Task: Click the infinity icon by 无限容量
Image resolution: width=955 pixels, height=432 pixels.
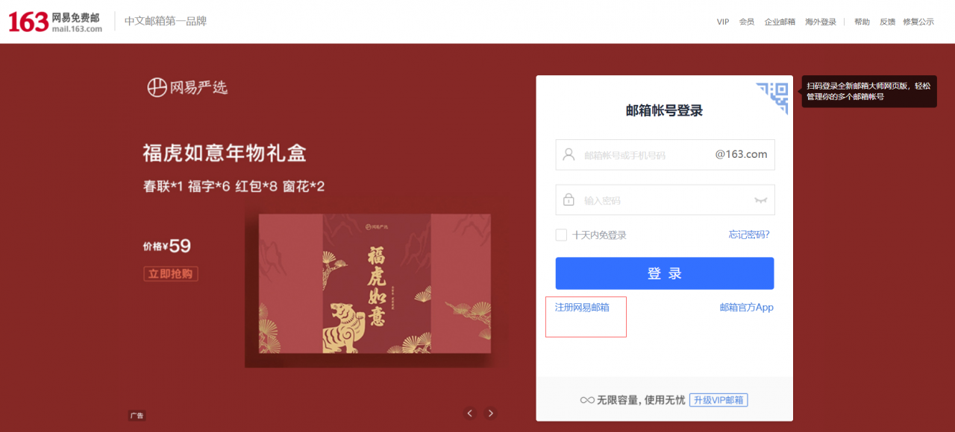Action: coord(587,401)
